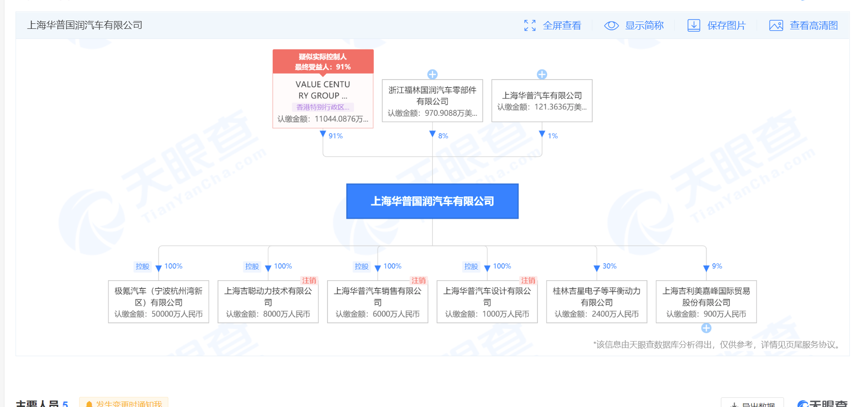Save the chart via 保存图片
The height and width of the screenshot is (407, 854).
pos(726,26)
